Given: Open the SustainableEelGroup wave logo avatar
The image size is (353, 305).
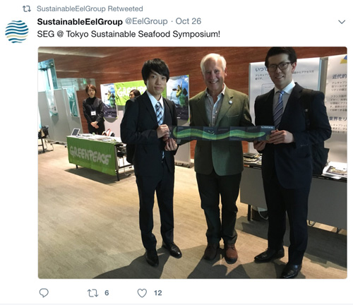Looking at the screenshot, I should tap(17, 32).
